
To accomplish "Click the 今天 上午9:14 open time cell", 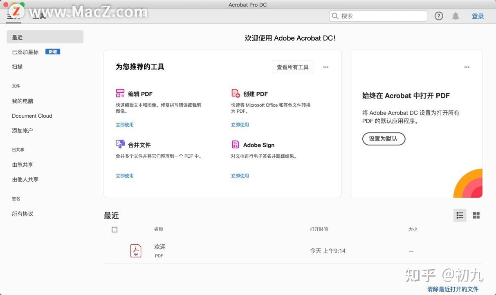I will [x=328, y=251].
